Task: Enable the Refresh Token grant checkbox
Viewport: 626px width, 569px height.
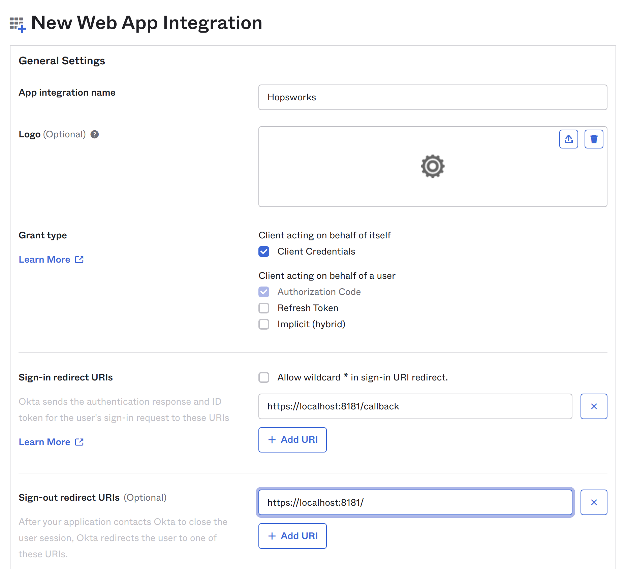Action: pos(264,308)
